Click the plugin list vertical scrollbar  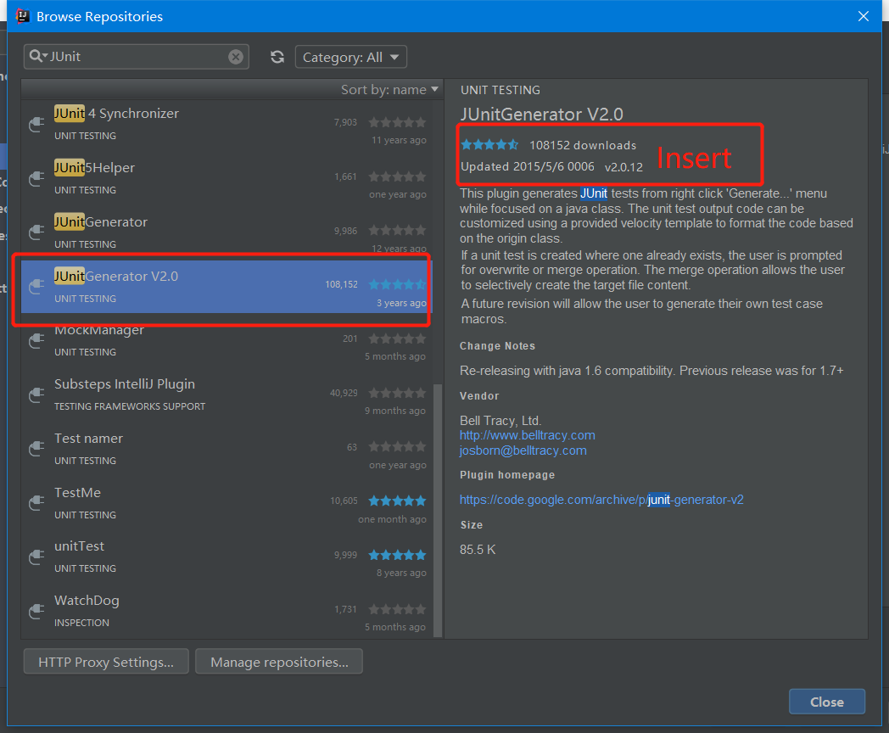[437, 510]
